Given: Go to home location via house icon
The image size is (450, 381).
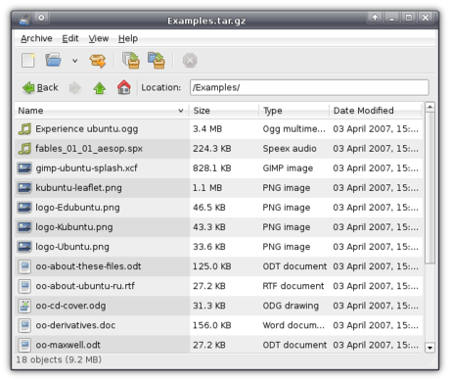Looking at the screenshot, I should 124,87.
